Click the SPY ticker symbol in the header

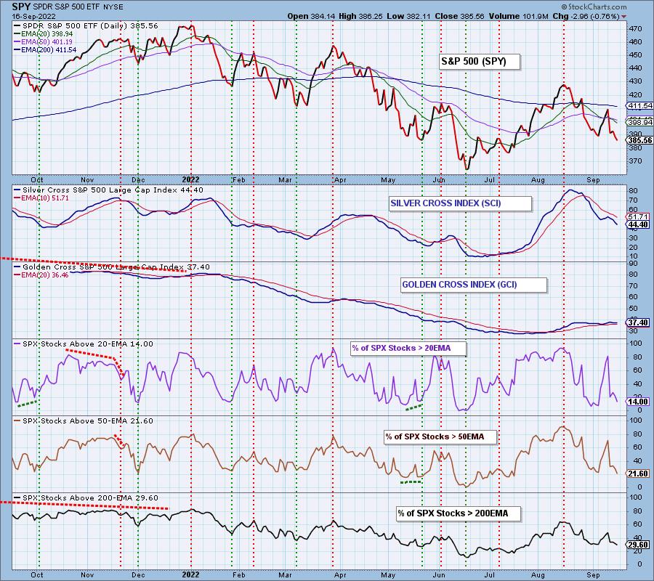pyautogui.click(x=20, y=7)
